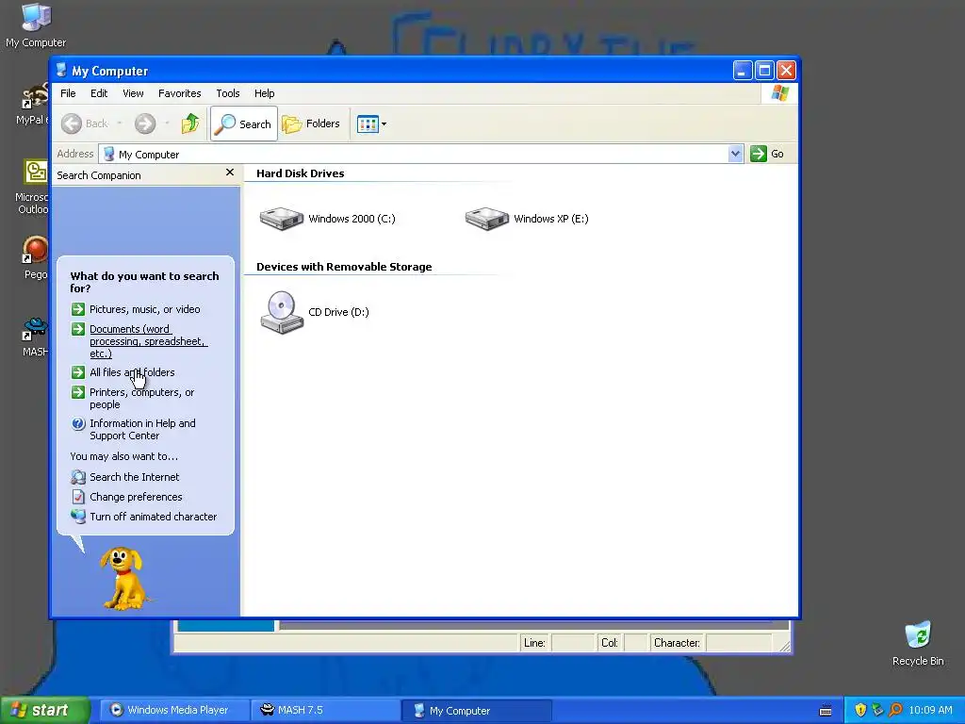Click the question mark Help info icon

[78, 423]
